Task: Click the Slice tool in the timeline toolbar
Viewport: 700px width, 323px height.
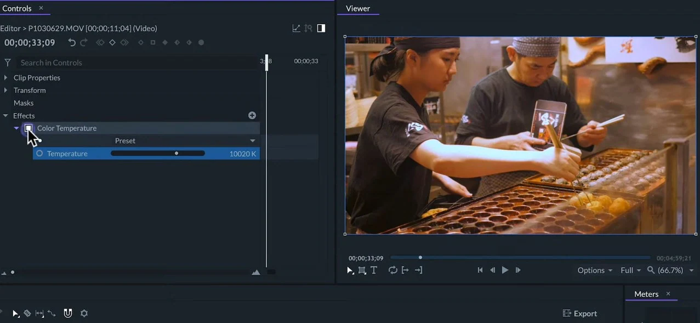Action: (x=27, y=313)
